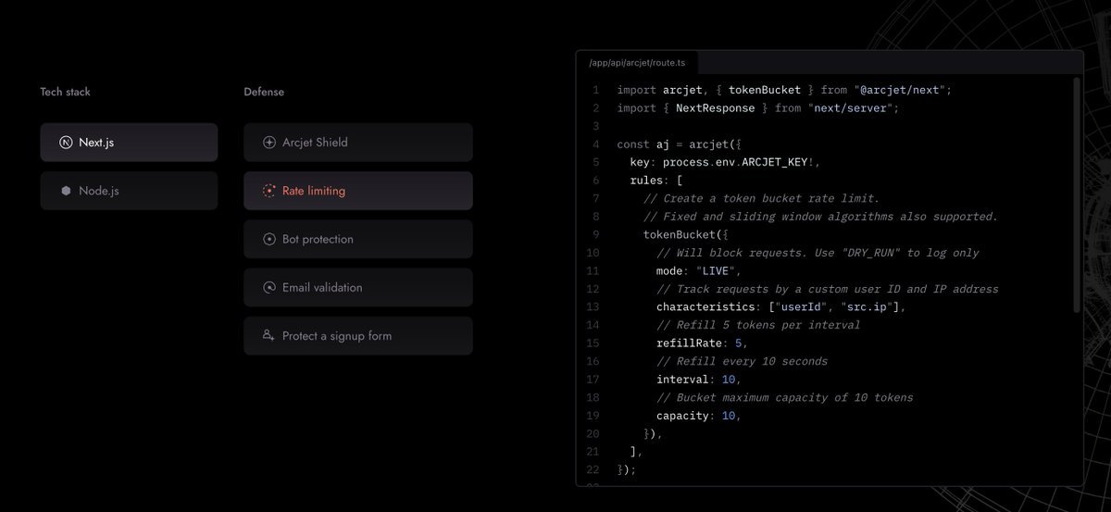
Task: Click the 'rules: [' line
Action: (656, 181)
